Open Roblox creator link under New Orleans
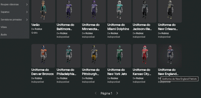This screenshot has height=98, width=201. click(165, 33)
